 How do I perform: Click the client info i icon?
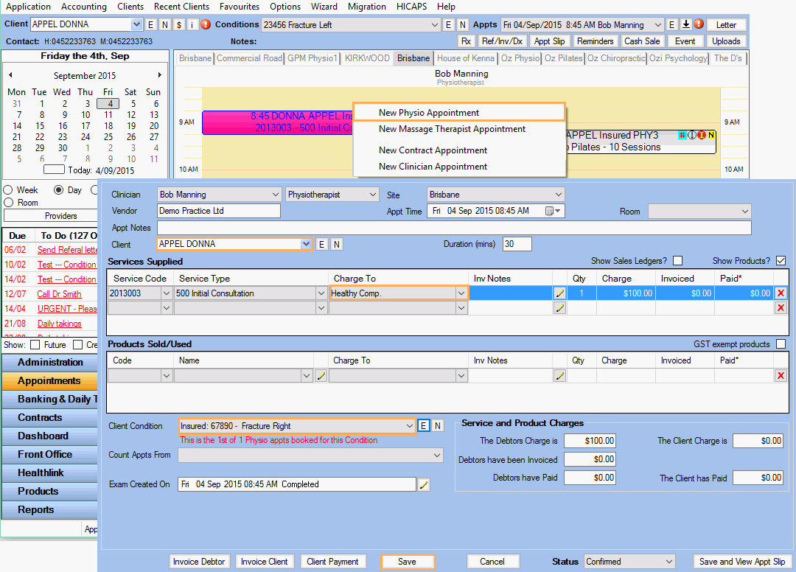click(194, 24)
